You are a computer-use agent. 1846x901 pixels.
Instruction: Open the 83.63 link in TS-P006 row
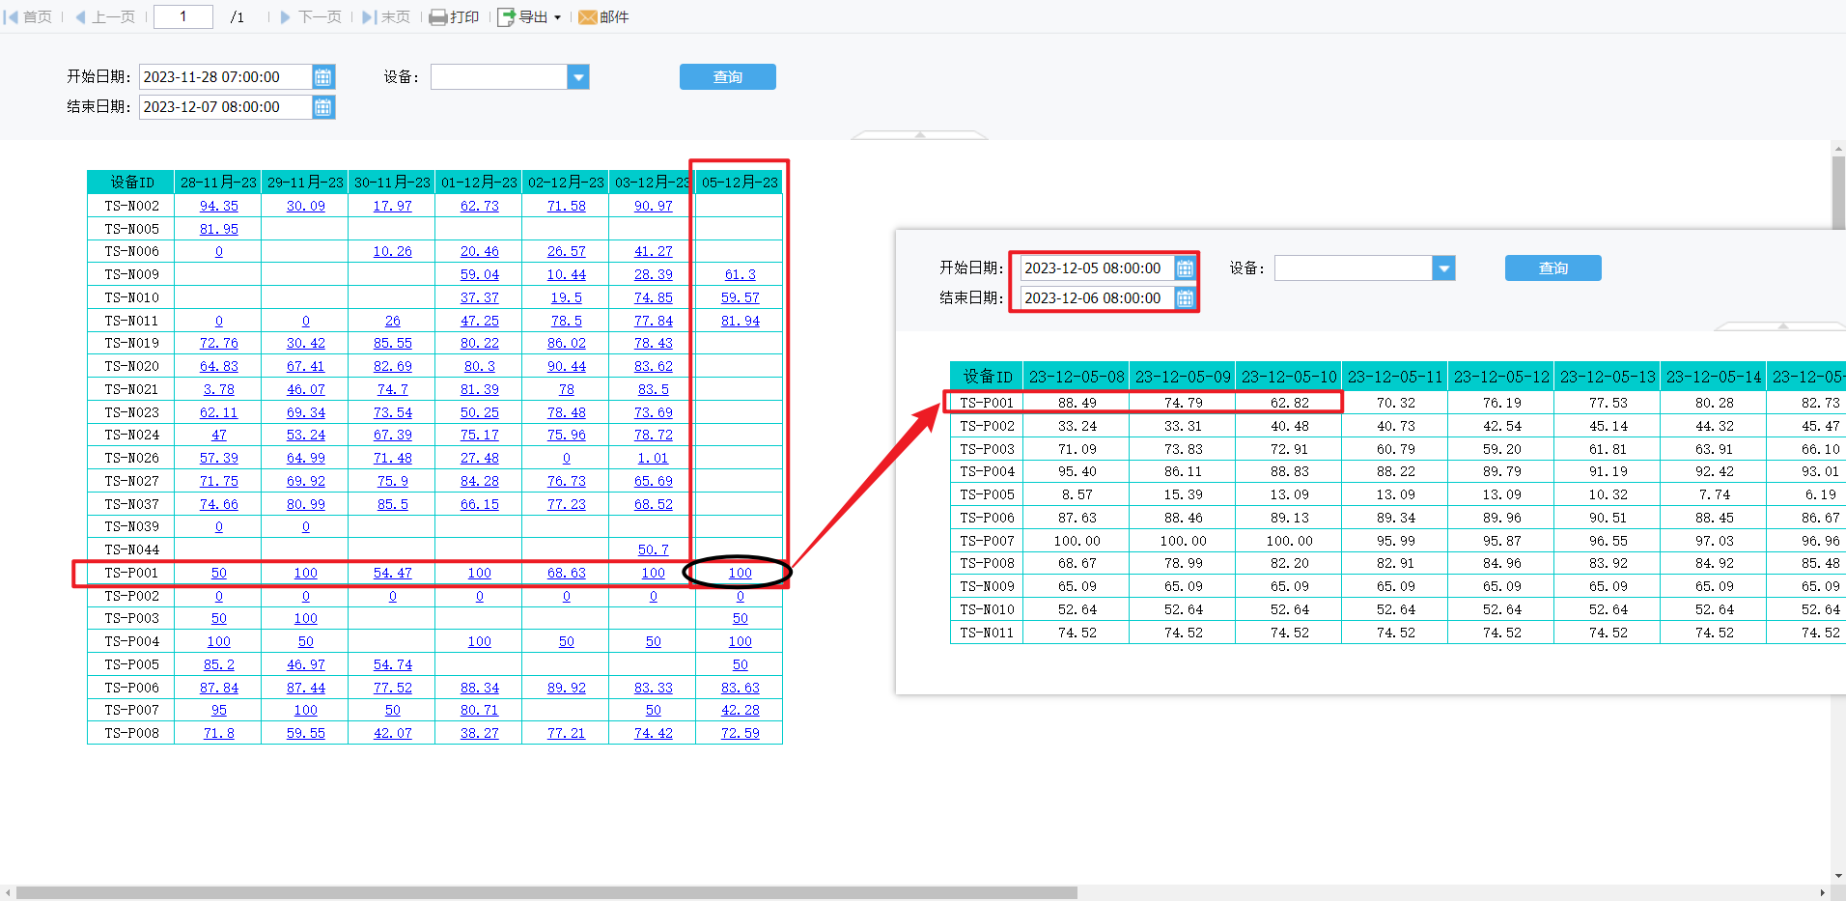[x=740, y=688]
